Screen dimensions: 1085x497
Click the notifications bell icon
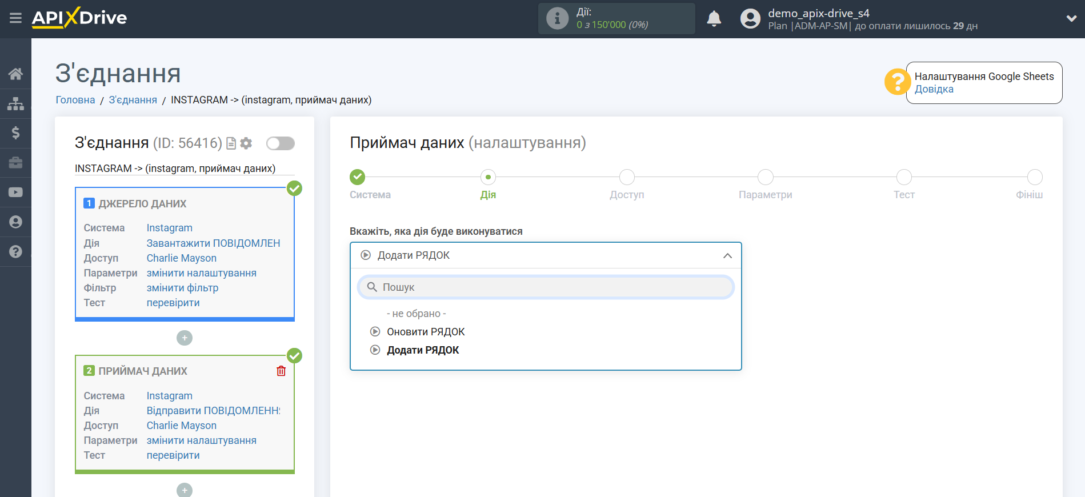[x=714, y=19]
